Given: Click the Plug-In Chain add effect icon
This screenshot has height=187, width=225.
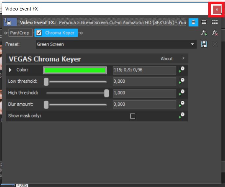Looking at the screenshot, I should point(204,33).
